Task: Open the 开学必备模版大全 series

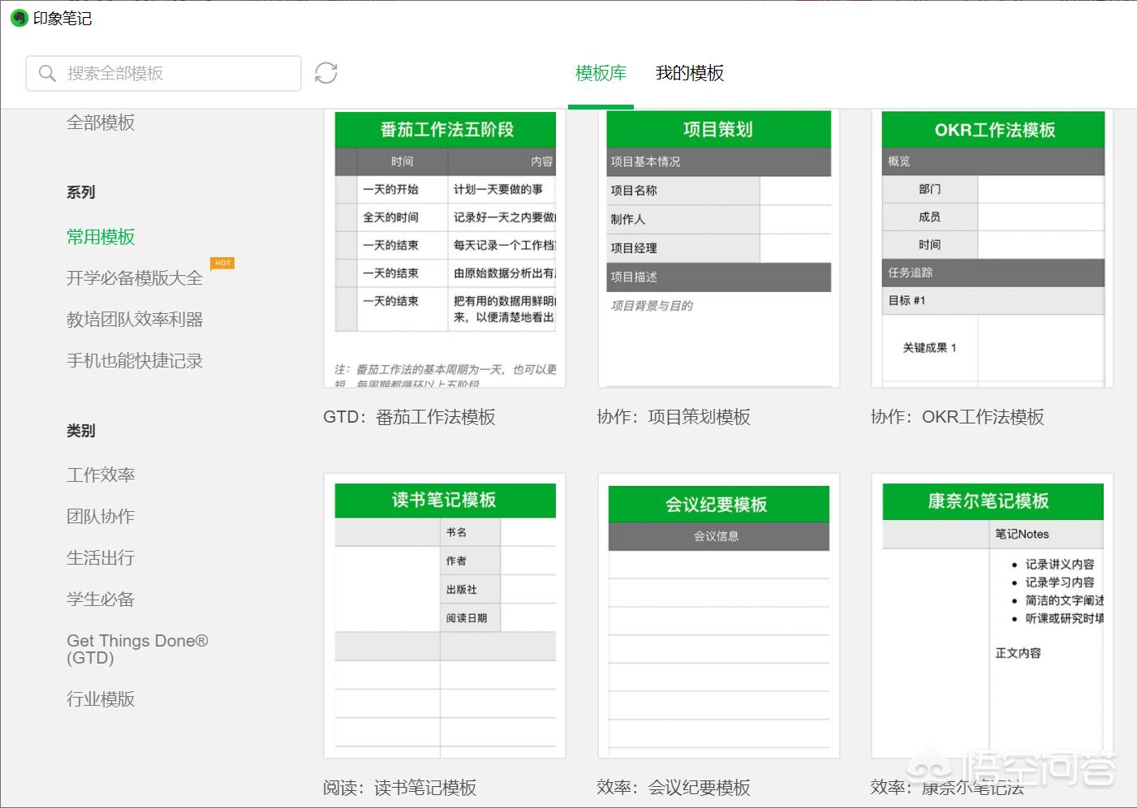Action: pyautogui.click(x=134, y=277)
